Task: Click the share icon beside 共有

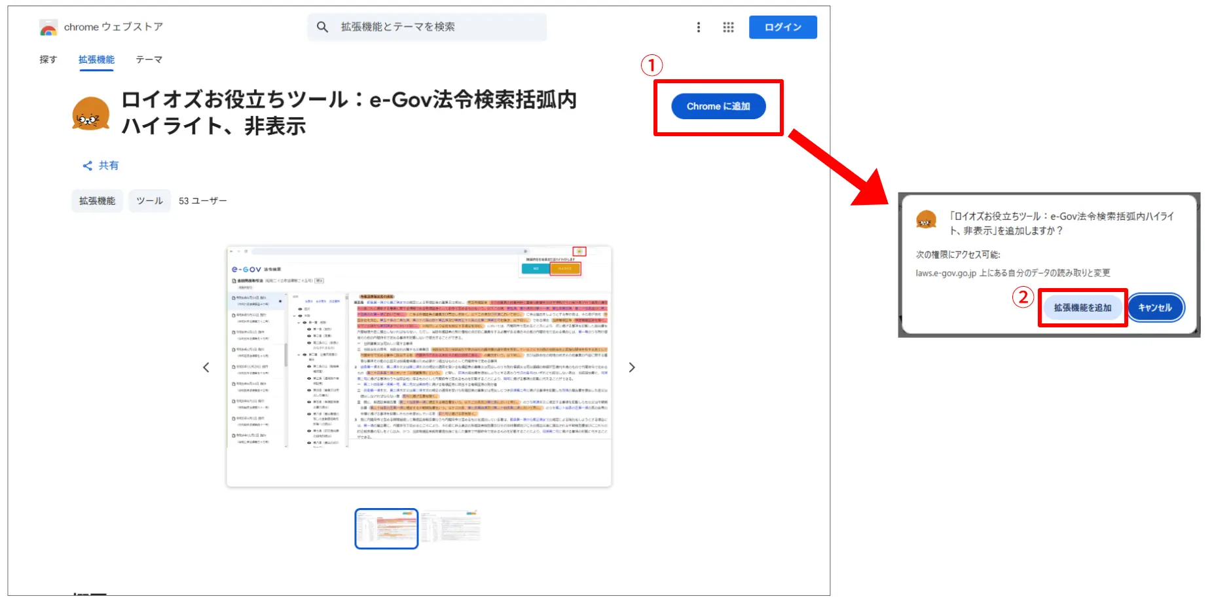Action: [87, 166]
